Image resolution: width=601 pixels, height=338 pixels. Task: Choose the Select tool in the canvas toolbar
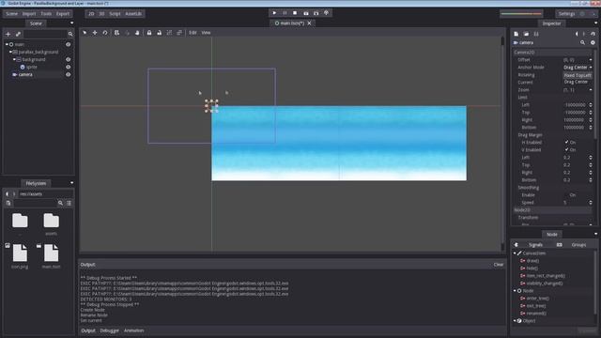click(x=85, y=33)
